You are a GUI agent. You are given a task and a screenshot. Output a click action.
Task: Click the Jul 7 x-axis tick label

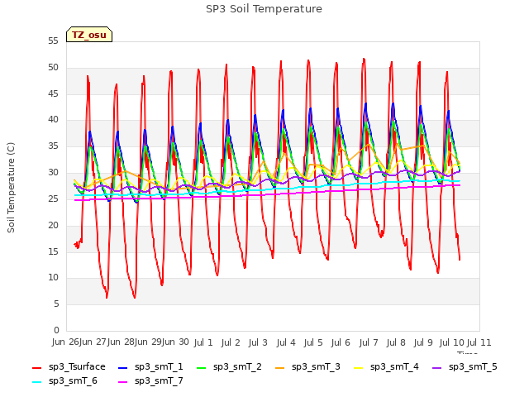(x=369, y=342)
